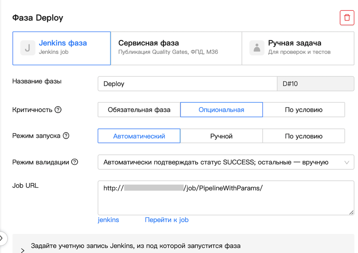Set criticality to Обязательная фаза

tap(139, 110)
